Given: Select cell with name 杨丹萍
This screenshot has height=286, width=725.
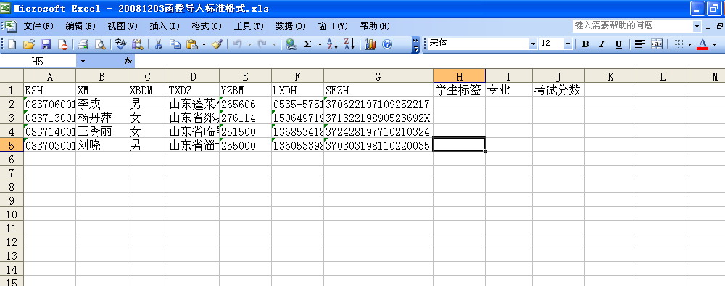Looking at the screenshot, I should (x=101, y=118).
